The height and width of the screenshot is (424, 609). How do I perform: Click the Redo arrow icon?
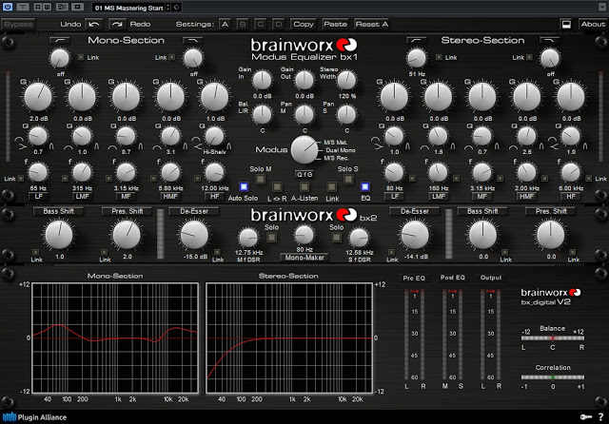point(115,22)
